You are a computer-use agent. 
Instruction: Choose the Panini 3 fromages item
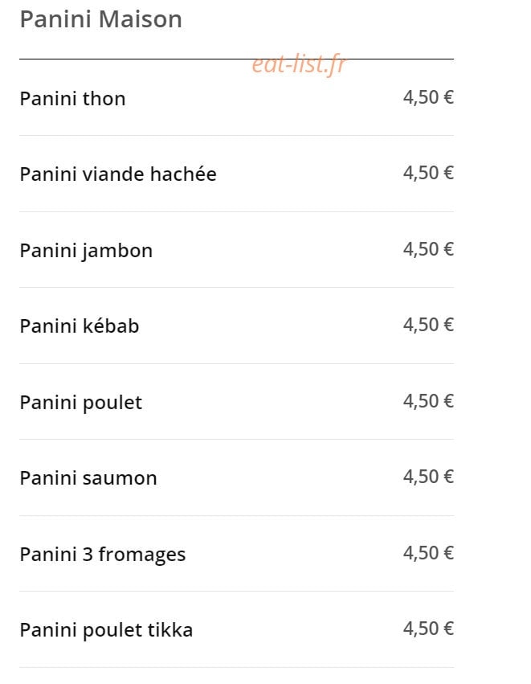103,555
